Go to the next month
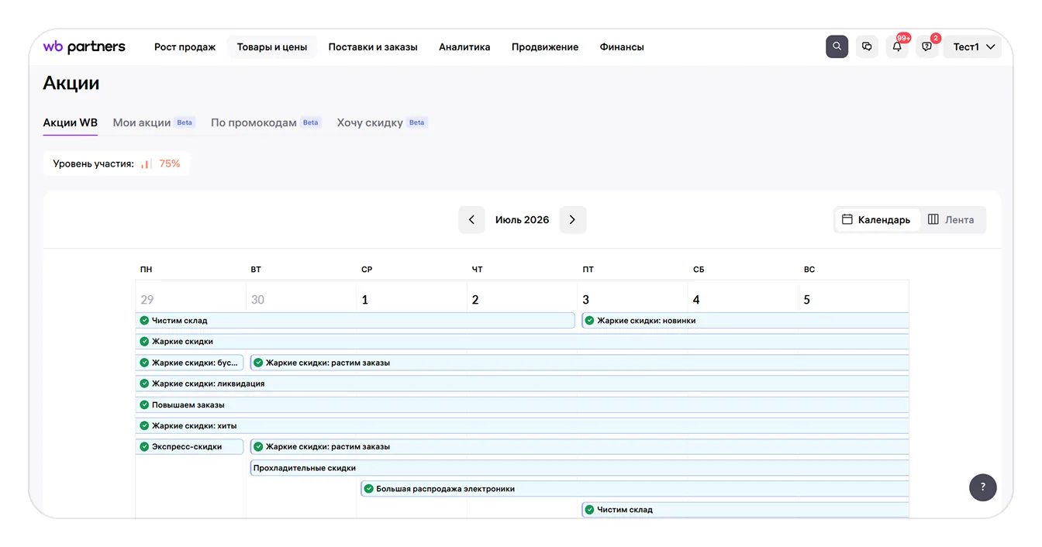The height and width of the screenshot is (547, 1042). (573, 220)
